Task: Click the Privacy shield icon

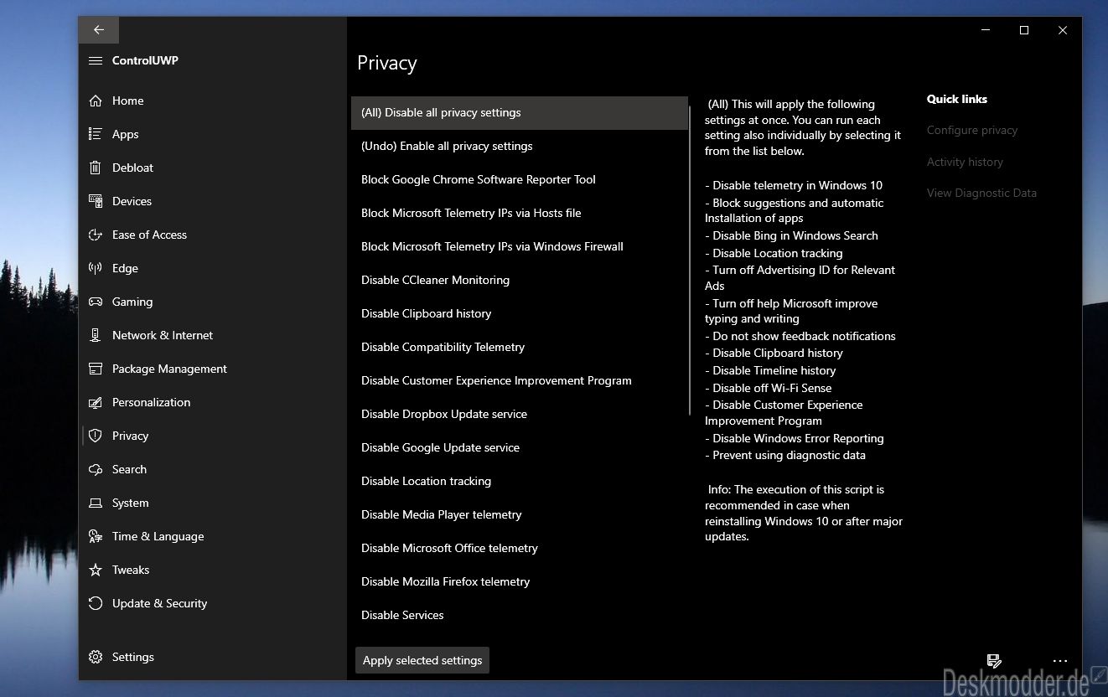Action: [x=96, y=436]
